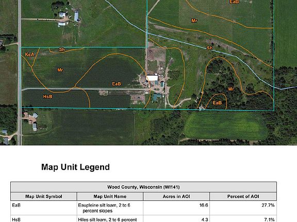Image resolution: width=297 pixels, height=222 pixels.
Task: Click the Map Unit Legend heading
Action: point(75,167)
